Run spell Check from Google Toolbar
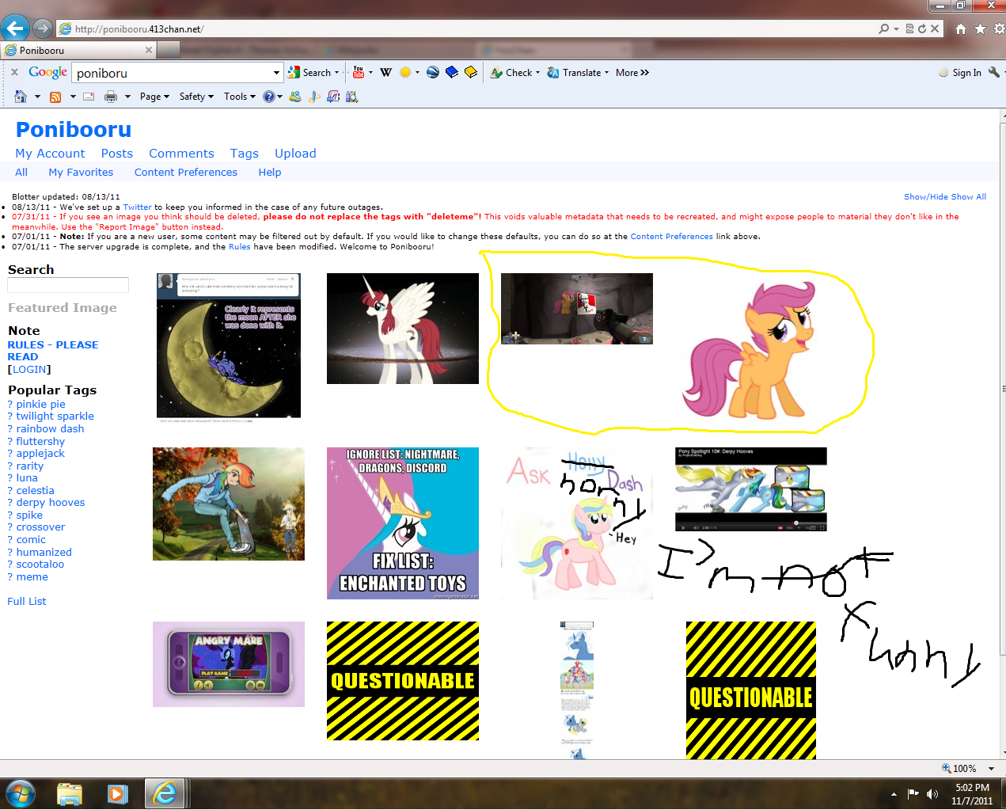 pos(511,72)
